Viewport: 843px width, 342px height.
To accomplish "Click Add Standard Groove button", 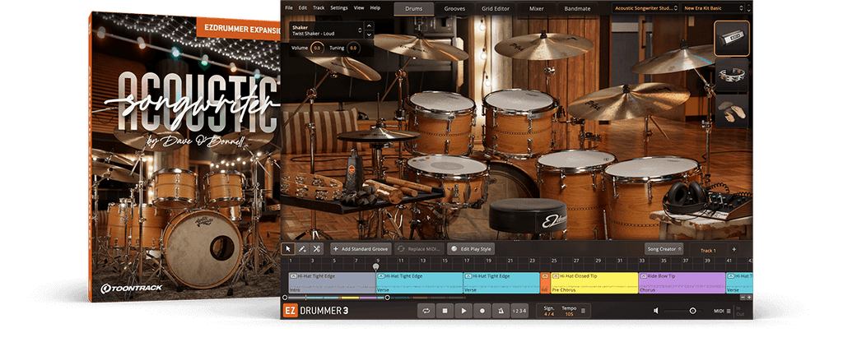I will click(x=361, y=249).
